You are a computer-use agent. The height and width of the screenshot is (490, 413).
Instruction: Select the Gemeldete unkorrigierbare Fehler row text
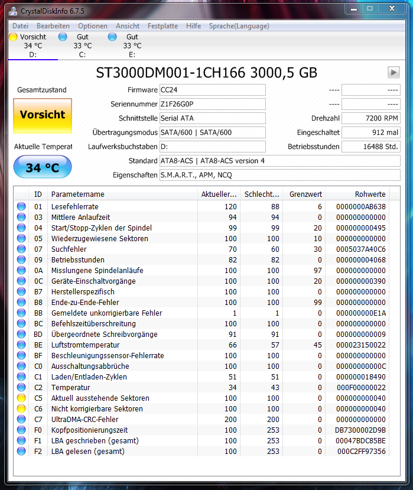tap(106, 313)
